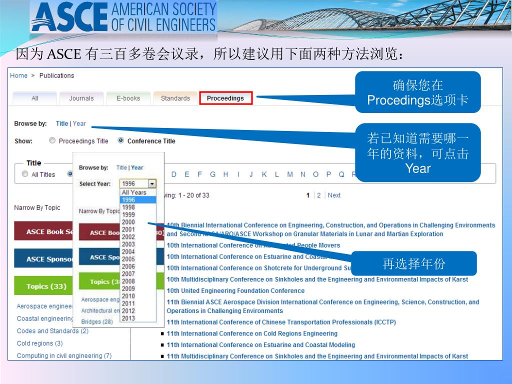Filter by Cold regions (3) topic

(x=40, y=343)
